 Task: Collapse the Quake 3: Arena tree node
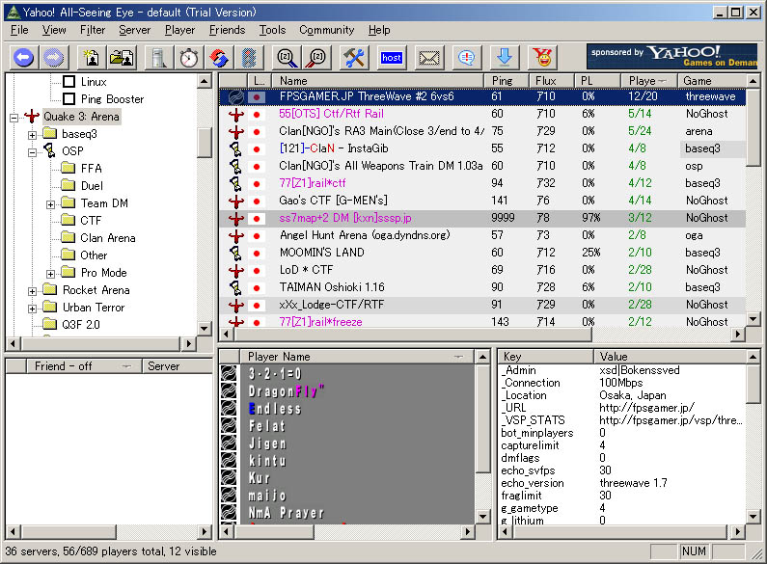tap(14, 118)
